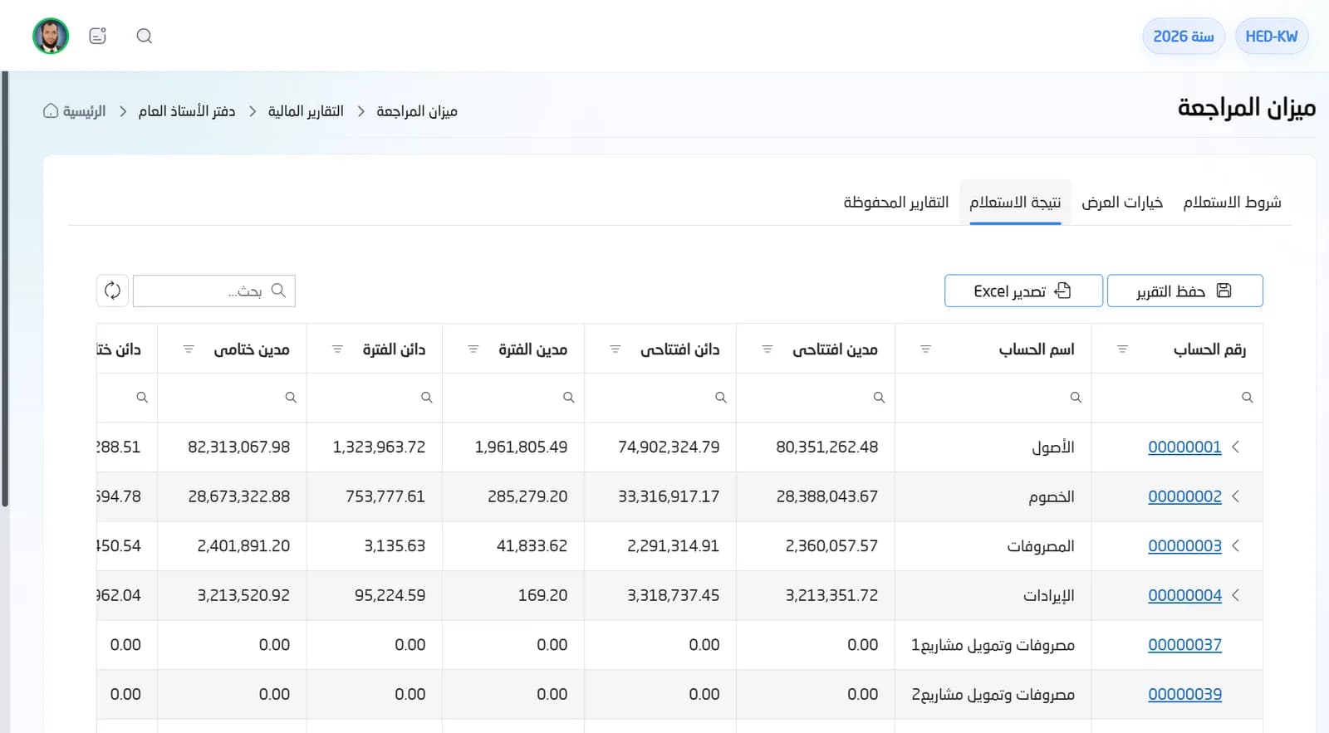The width and height of the screenshot is (1329, 733).
Task: Click the search field under دائن افتتاحي
Action: tap(660, 398)
